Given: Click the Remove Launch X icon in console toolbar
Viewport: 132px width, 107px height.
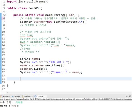Looking at the screenshot, I should pyautogui.click(x=130, y=96).
